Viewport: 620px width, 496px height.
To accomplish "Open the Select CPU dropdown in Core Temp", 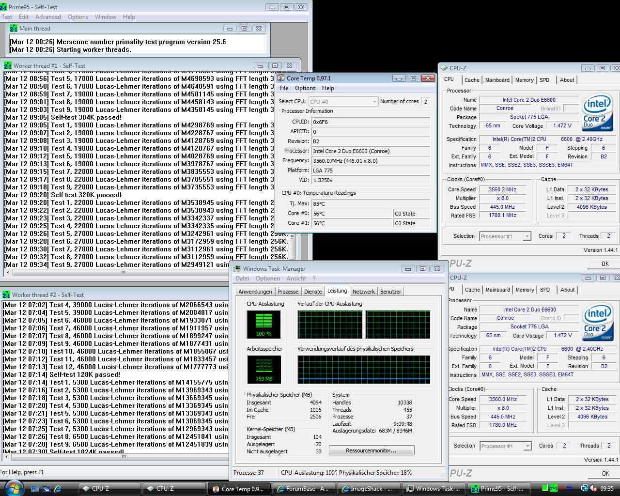I will pyautogui.click(x=343, y=101).
